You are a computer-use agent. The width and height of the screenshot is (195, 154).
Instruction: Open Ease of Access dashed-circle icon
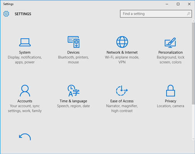(x=122, y=90)
